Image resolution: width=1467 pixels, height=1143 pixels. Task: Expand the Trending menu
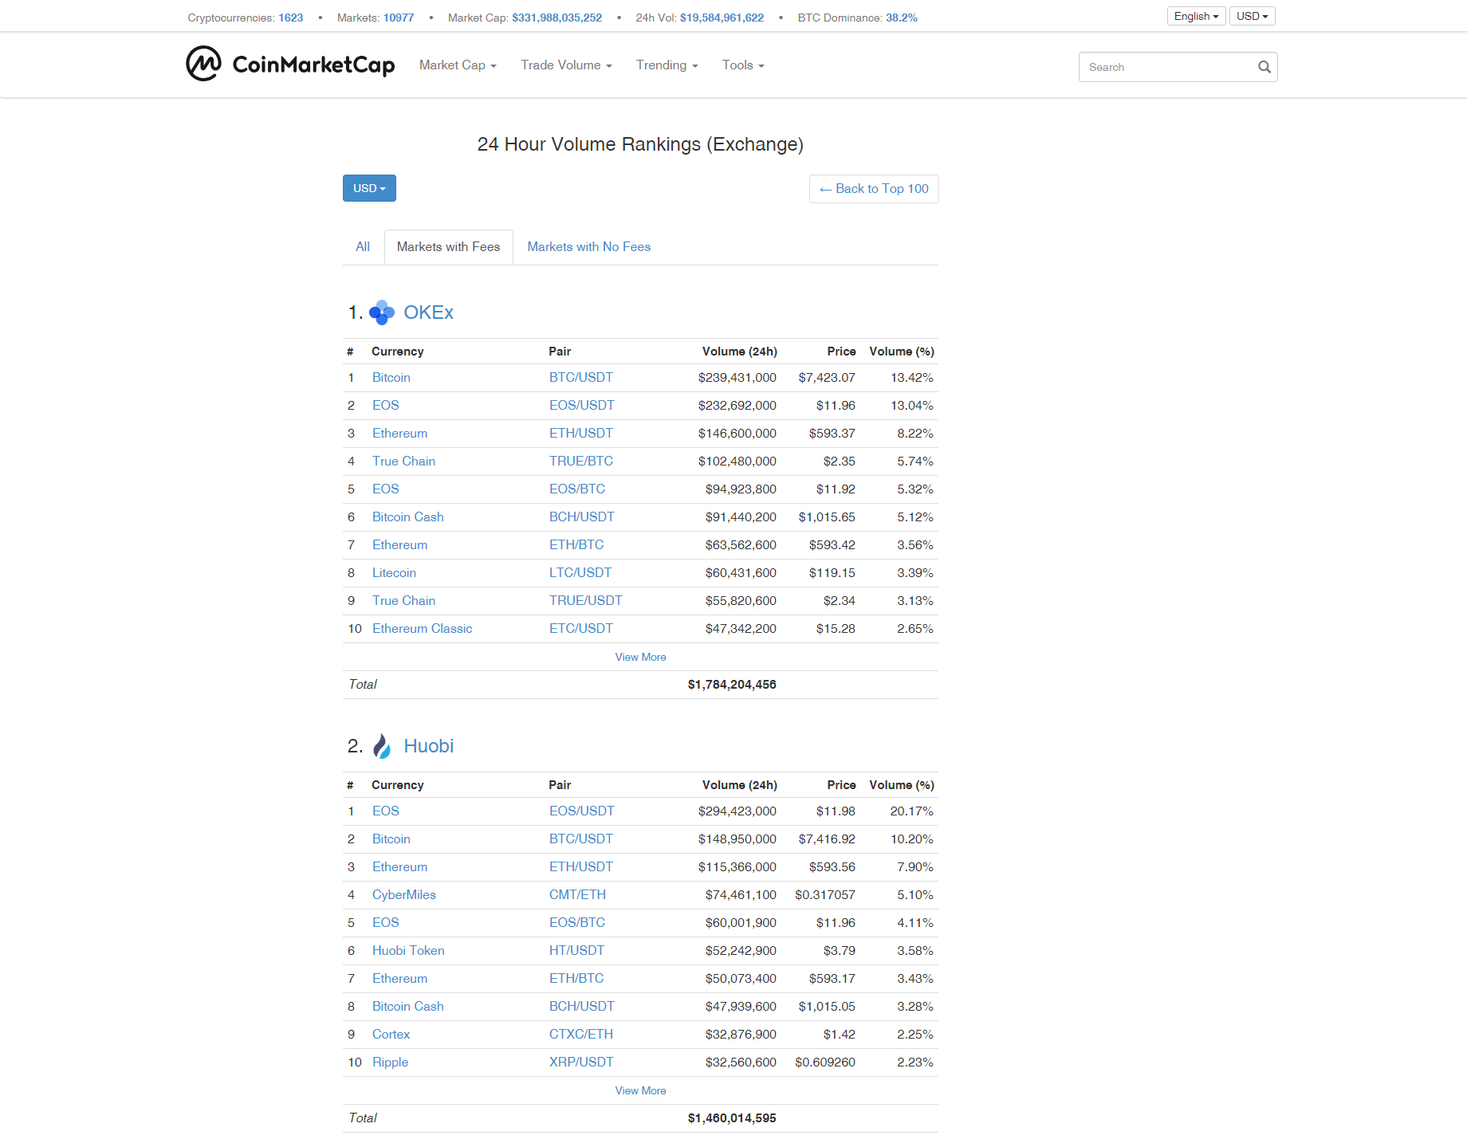tap(667, 65)
